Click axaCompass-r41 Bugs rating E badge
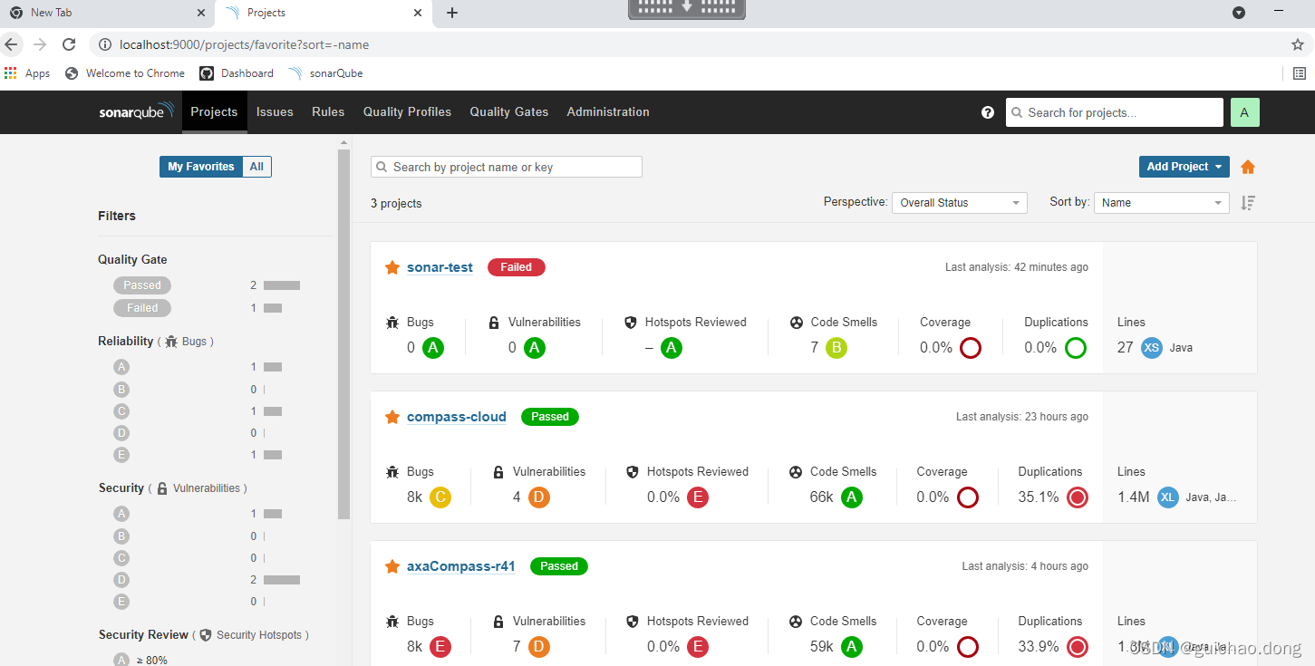1315x666 pixels. (x=440, y=646)
